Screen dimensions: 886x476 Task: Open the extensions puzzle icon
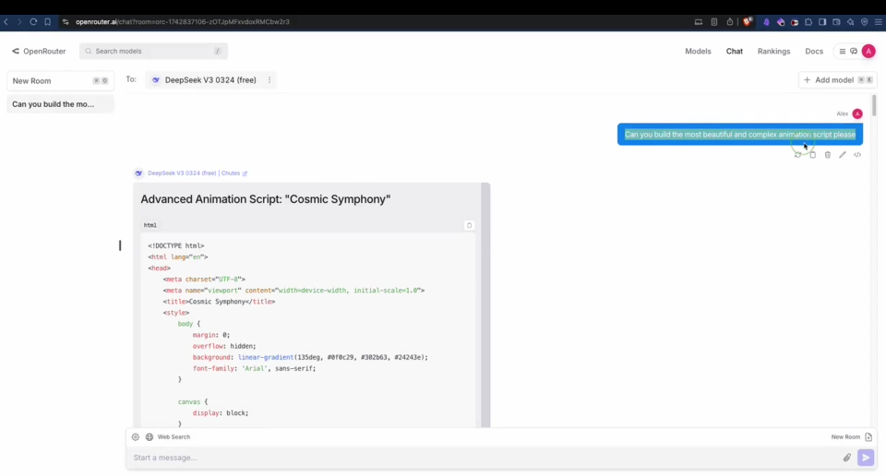click(808, 22)
